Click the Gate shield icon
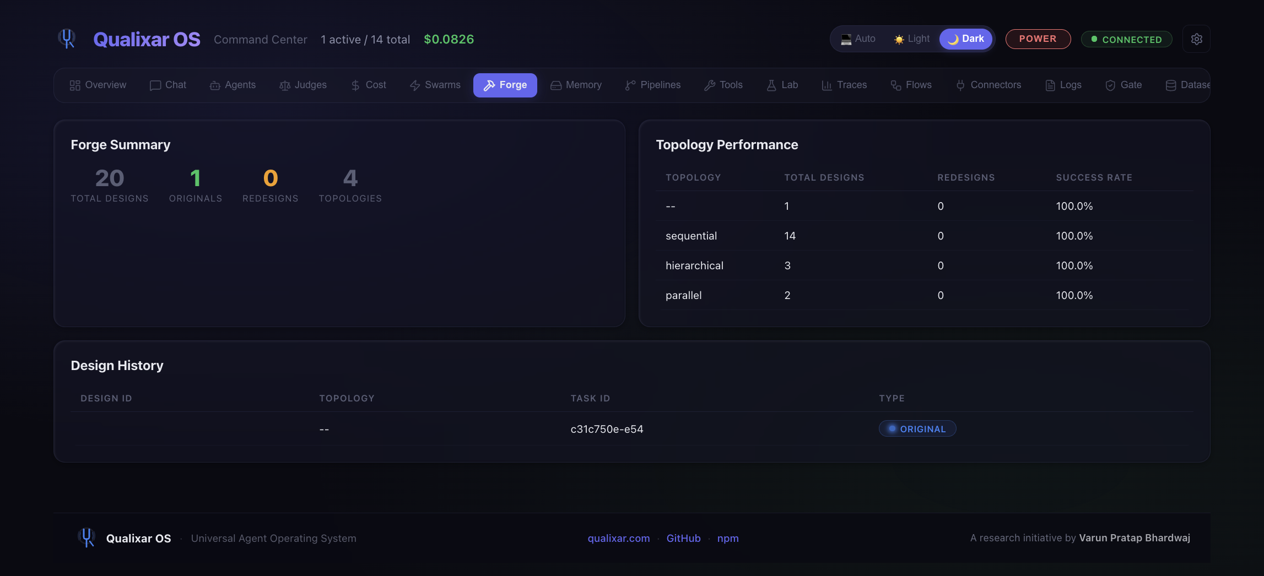 pyautogui.click(x=1110, y=85)
